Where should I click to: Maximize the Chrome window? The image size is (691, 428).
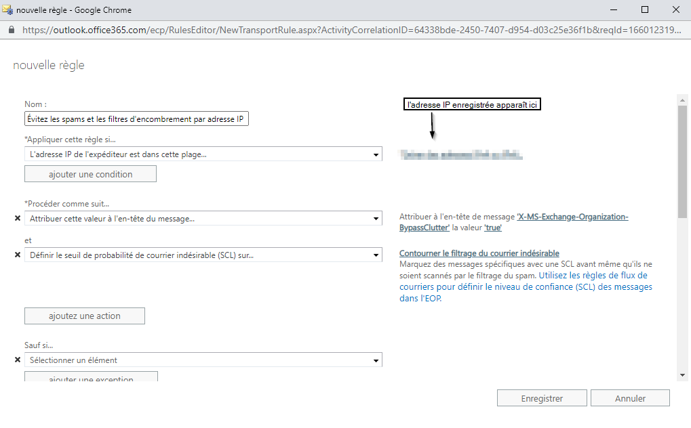point(645,10)
